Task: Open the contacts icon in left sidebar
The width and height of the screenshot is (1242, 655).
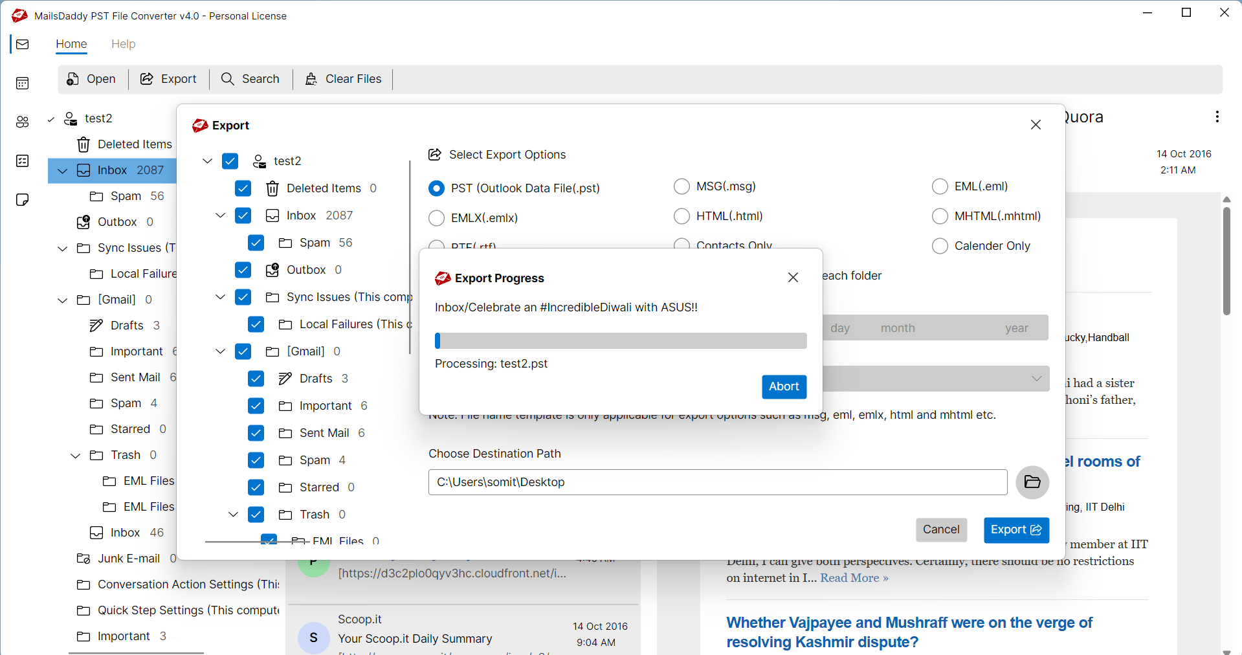Action: pyautogui.click(x=23, y=122)
